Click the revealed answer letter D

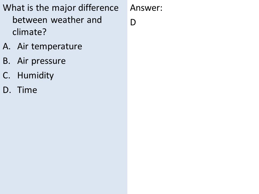133,22
